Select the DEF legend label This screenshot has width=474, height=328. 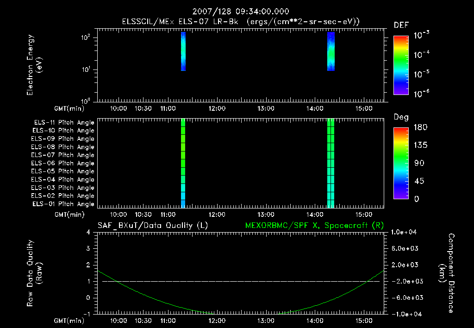coord(401,25)
